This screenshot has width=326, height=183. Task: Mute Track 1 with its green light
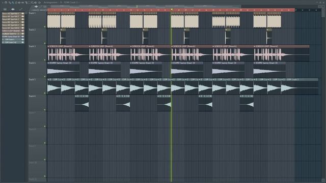[45, 26]
